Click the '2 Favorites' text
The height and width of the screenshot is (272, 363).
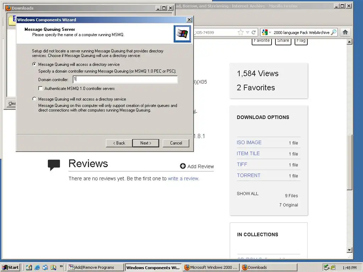[256, 87]
